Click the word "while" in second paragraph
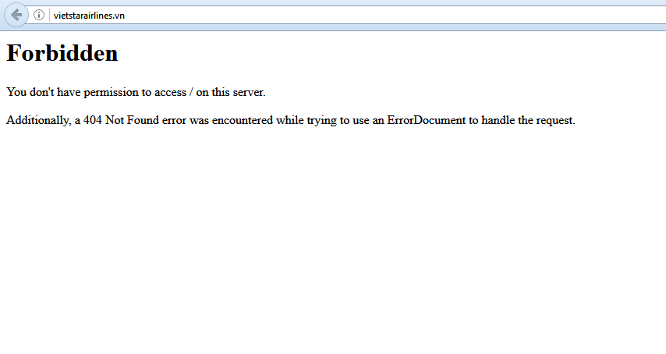 coord(289,120)
